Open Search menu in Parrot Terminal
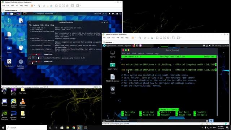This screenshot has width=231, height=130. [x=141, y=53]
